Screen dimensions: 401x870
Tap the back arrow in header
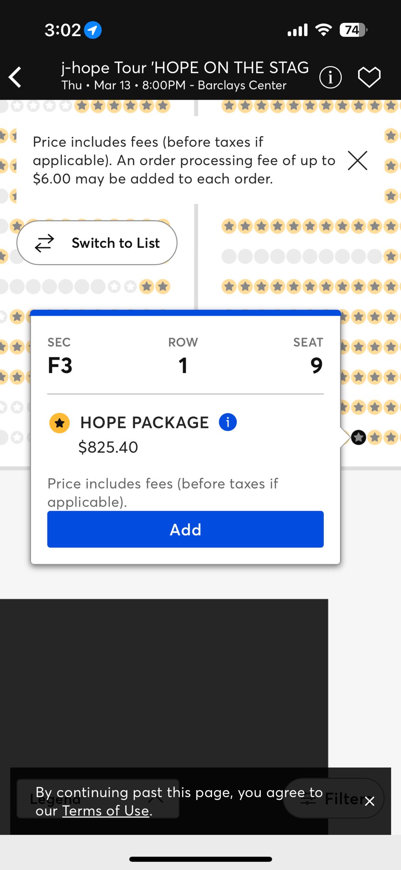click(16, 77)
